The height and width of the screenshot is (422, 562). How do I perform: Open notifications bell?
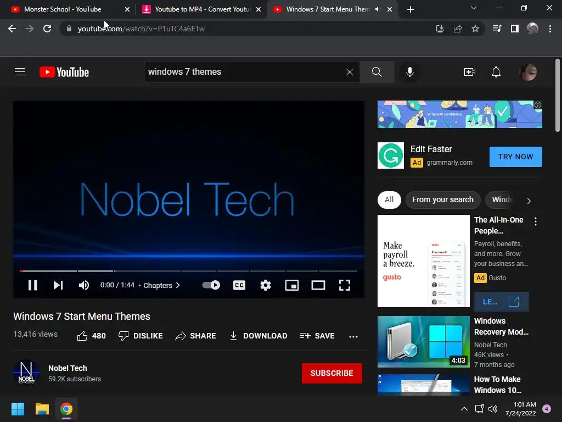coord(496,72)
